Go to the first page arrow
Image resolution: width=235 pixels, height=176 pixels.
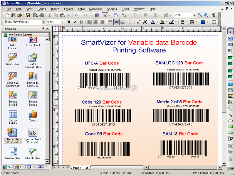point(54,167)
